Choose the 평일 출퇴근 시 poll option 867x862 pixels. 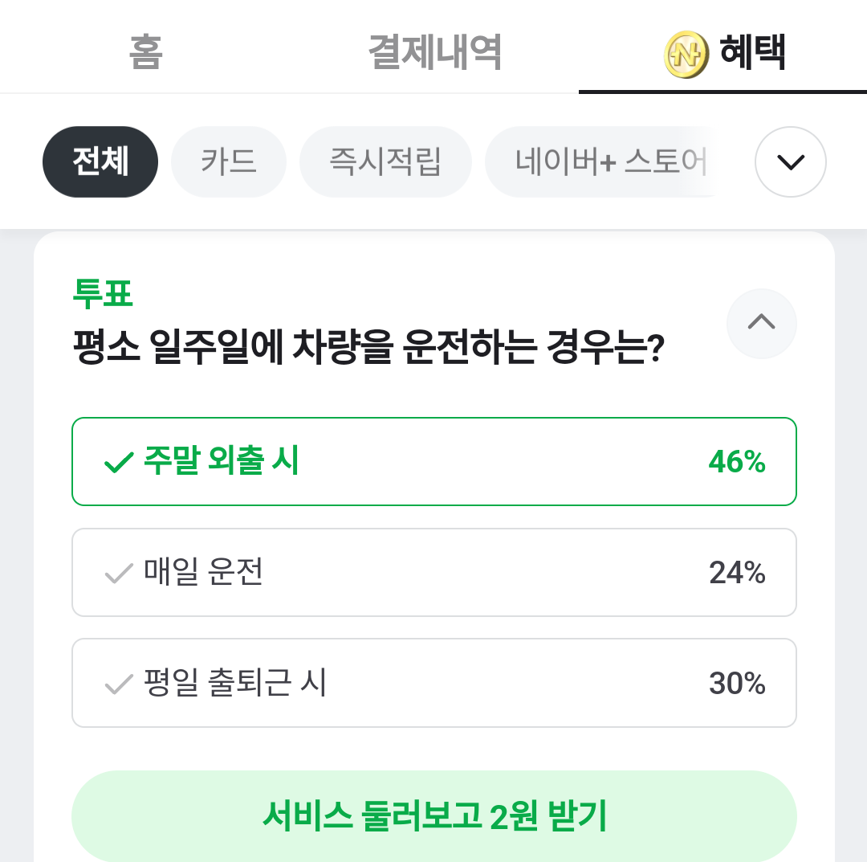pos(433,683)
